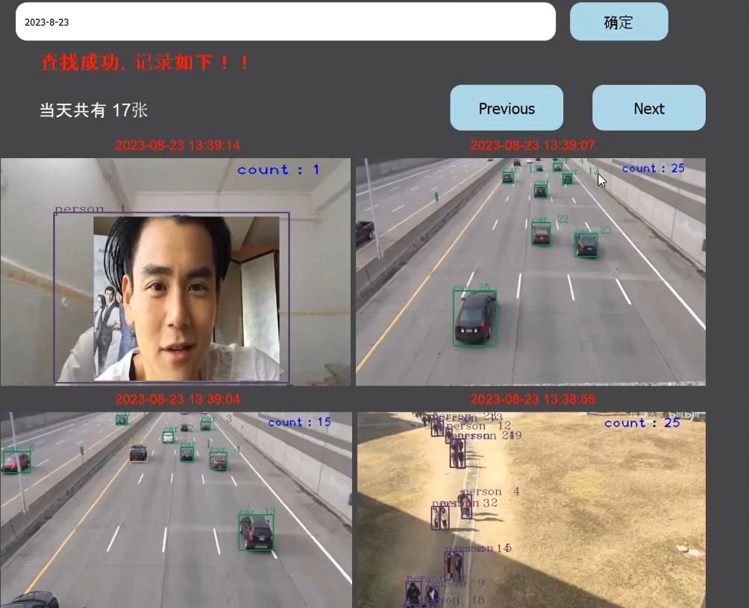Select the timestamp 2023-08-23 13:39:04

pos(178,400)
